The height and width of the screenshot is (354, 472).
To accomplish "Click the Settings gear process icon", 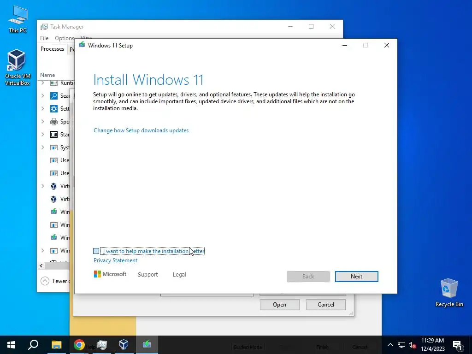I will click(x=54, y=109).
